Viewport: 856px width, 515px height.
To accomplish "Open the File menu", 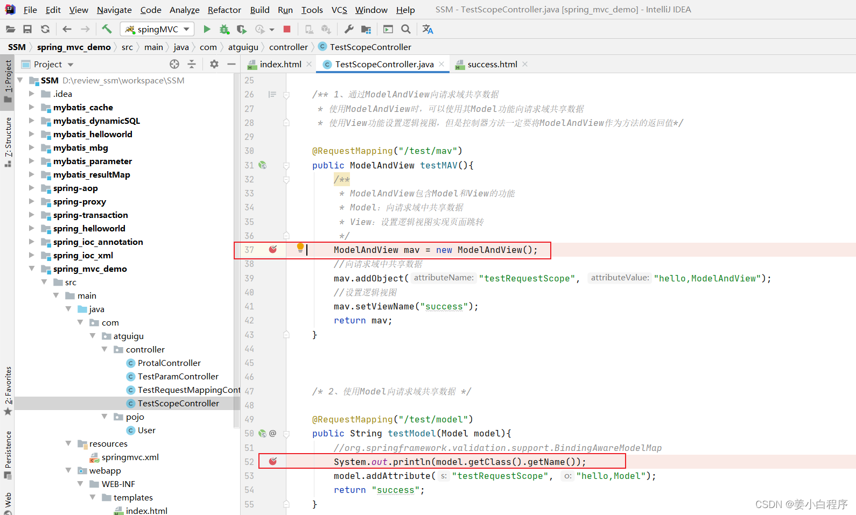I will (30, 10).
